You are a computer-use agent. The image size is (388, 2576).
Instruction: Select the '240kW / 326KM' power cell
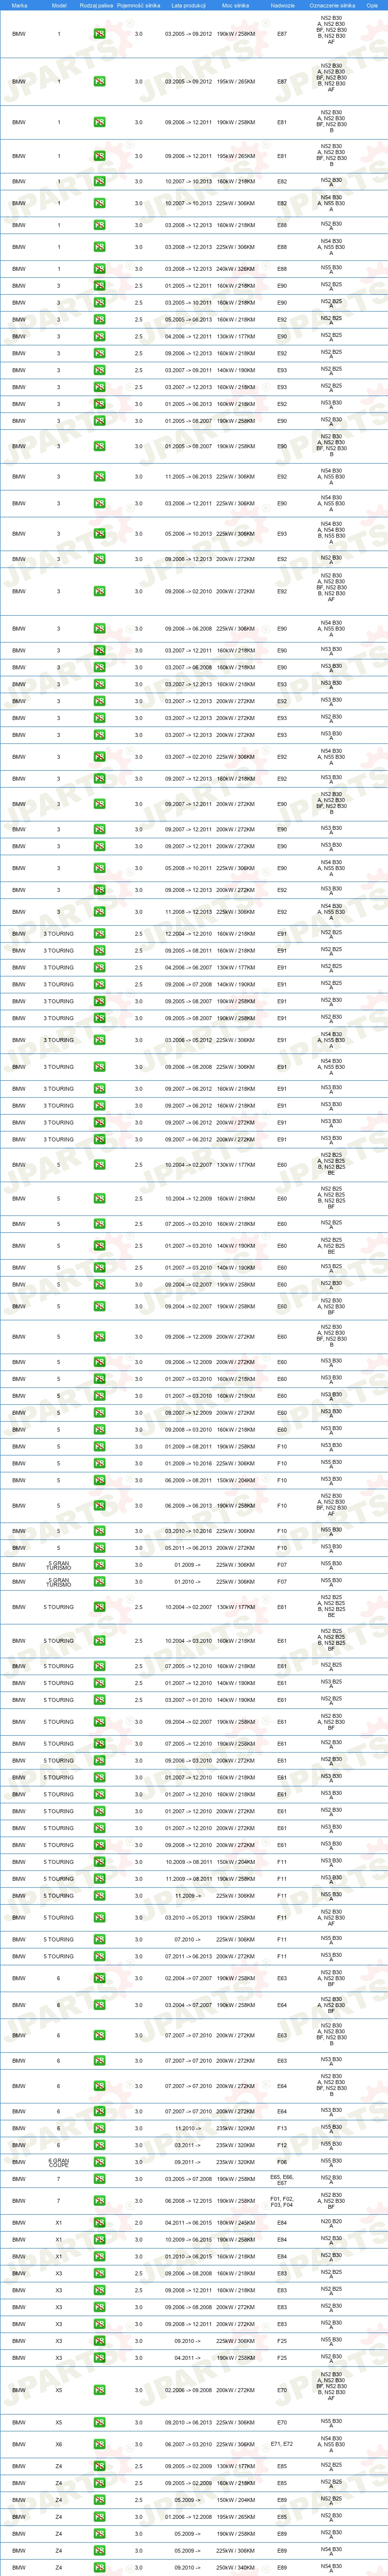pyautogui.click(x=235, y=268)
